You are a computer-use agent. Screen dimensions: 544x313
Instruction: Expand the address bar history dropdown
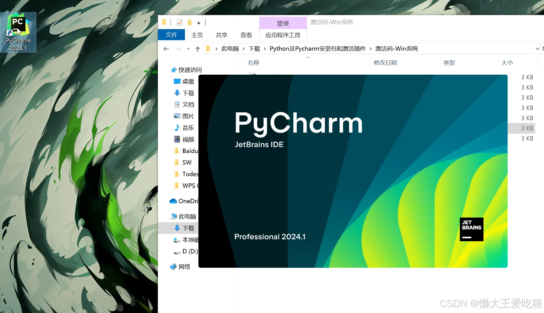click(x=537, y=49)
